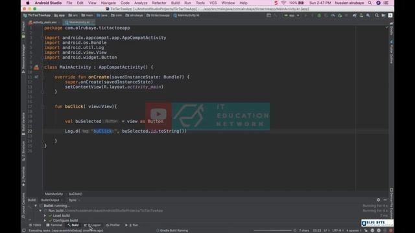Click the Wi-Fi status icon
Viewport: 415px width, 233px height.
(x=283, y=3)
